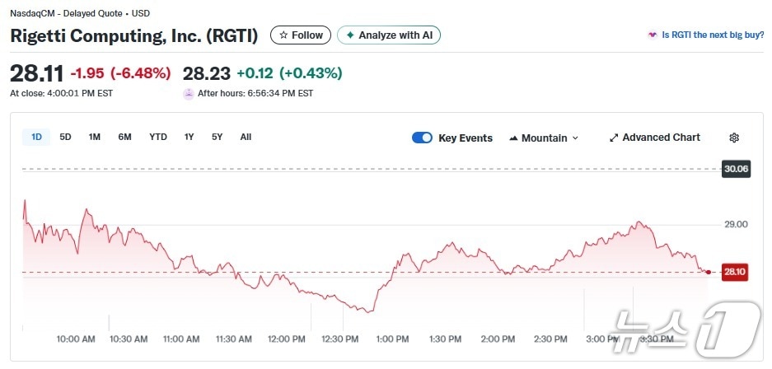Choose the YTD time range
Image resolution: width=772 pixels, height=369 pixels.
pyautogui.click(x=158, y=137)
